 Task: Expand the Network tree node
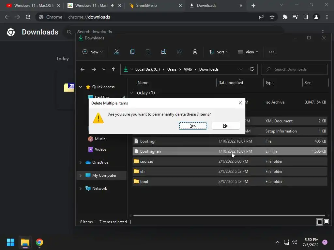point(81,188)
